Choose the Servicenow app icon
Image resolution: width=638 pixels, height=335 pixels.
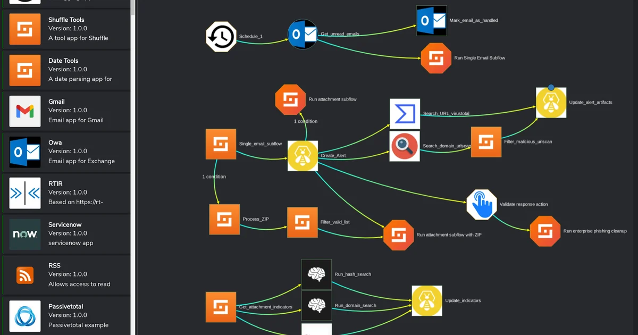(25, 234)
